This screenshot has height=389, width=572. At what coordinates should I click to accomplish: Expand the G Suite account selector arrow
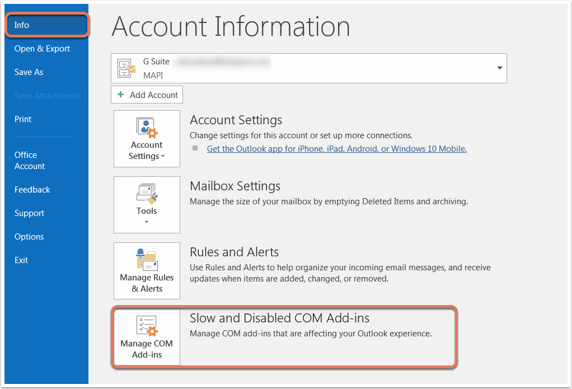pyautogui.click(x=499, y=68)
